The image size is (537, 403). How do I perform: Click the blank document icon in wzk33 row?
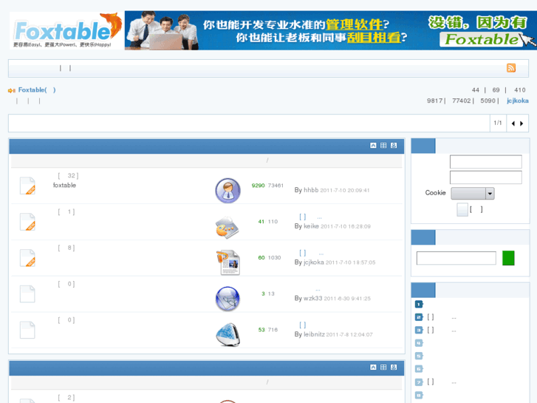[x=27, y=294]
